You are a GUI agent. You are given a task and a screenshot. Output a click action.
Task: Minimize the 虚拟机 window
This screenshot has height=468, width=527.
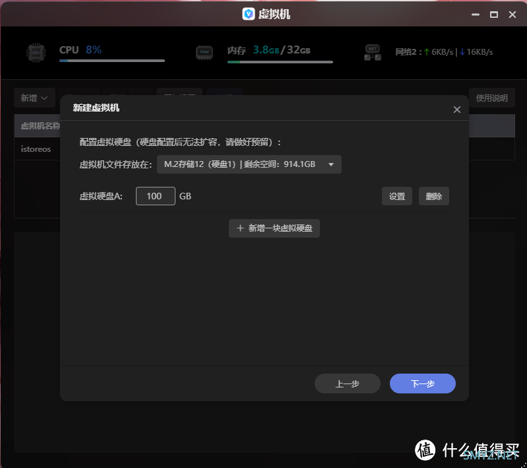[476, 15]
